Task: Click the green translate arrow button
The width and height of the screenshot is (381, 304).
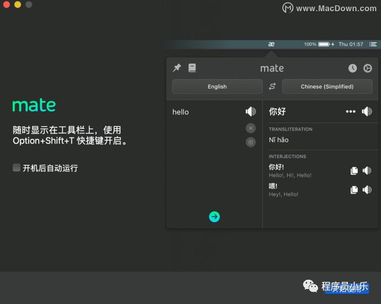Action: (214, 217)
